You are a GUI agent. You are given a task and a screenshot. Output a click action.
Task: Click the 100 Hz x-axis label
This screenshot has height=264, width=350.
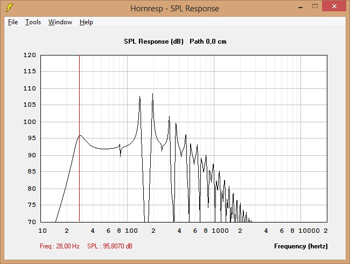[x=131, y=231]
